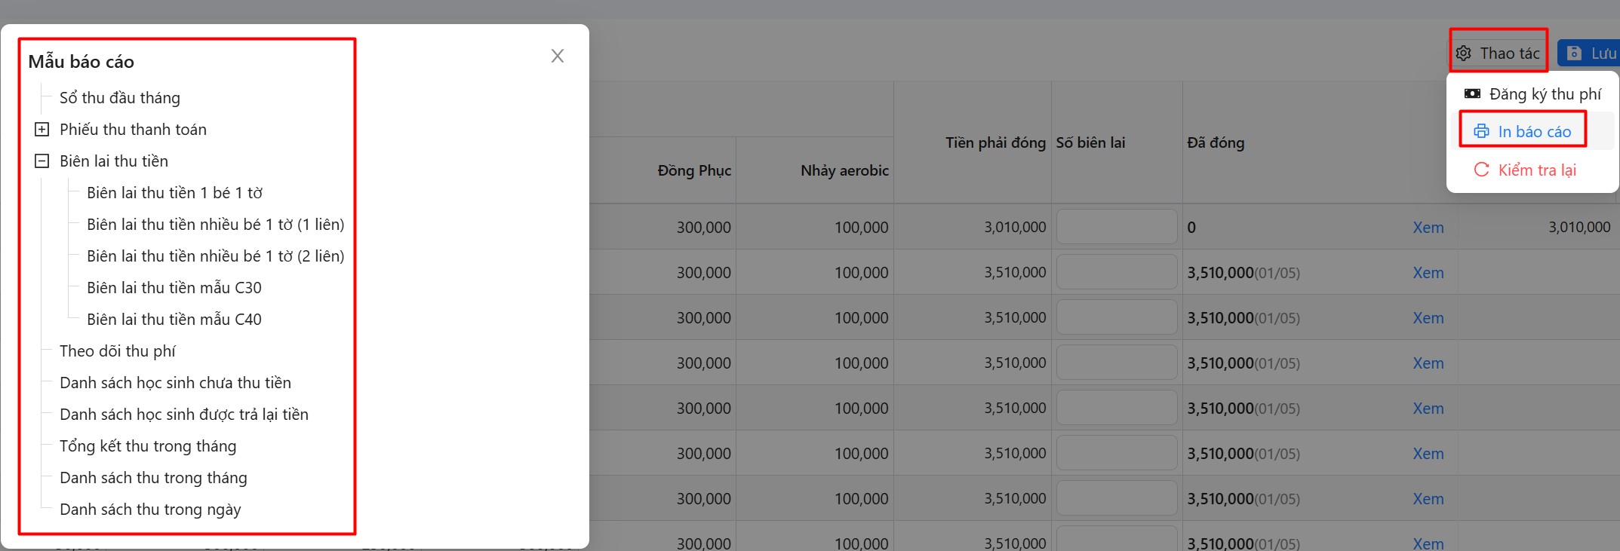This screenshot has height=551, width=1620.
Task: Close the Mẫu báo cáo panel
Action: click(558, 56)
